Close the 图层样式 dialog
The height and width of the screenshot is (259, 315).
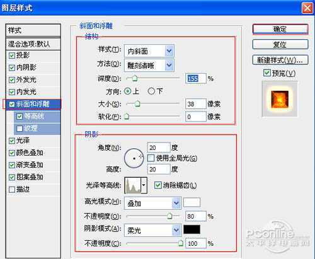pyautogui.click(x=307, y=8)
